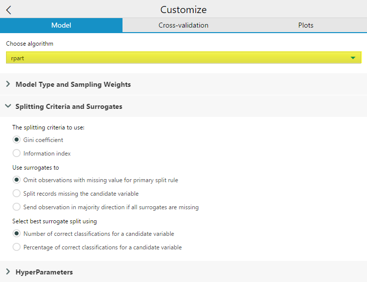The image size is (367, 282).
Task: Select Percentage of correct classifications option
Action: tap(17, 247)
